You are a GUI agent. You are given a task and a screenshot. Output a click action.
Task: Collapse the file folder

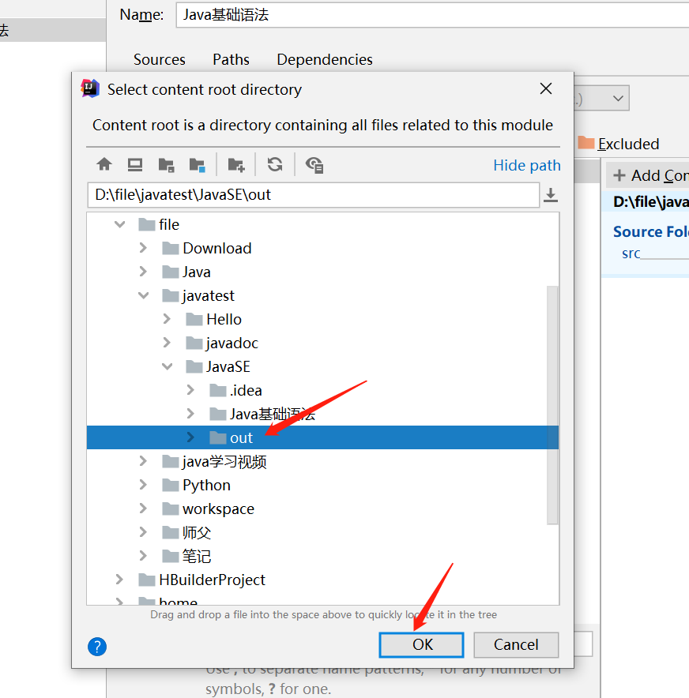(x=119, y=224)
